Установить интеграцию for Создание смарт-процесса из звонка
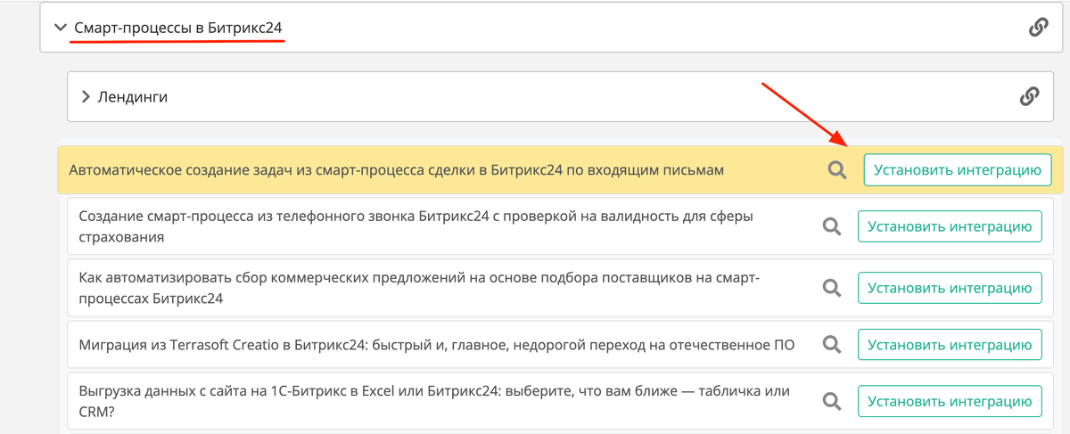 pyautogui.click(x=950, y=226)
